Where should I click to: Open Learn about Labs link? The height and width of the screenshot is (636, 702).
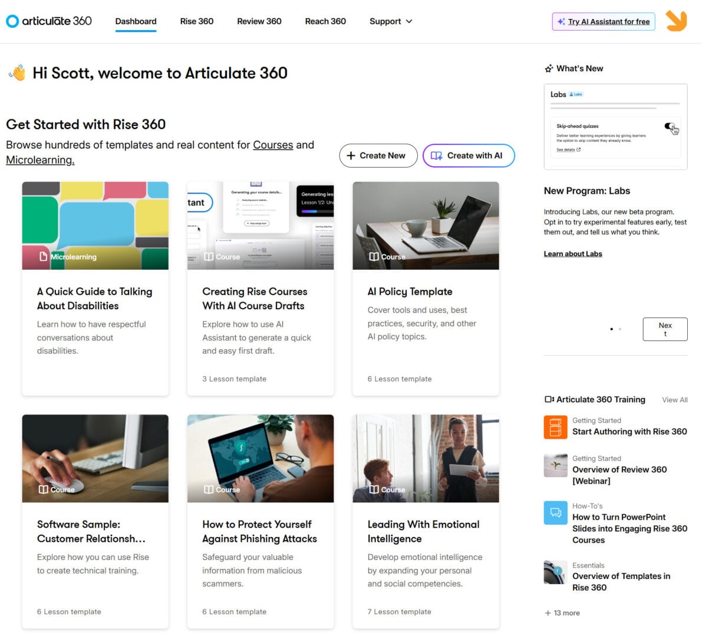pyautogui.click(x=572, y=254)
